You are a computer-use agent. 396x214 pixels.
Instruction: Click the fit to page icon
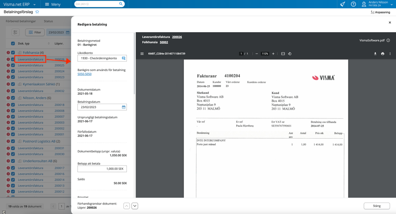[x=283, y=54]
